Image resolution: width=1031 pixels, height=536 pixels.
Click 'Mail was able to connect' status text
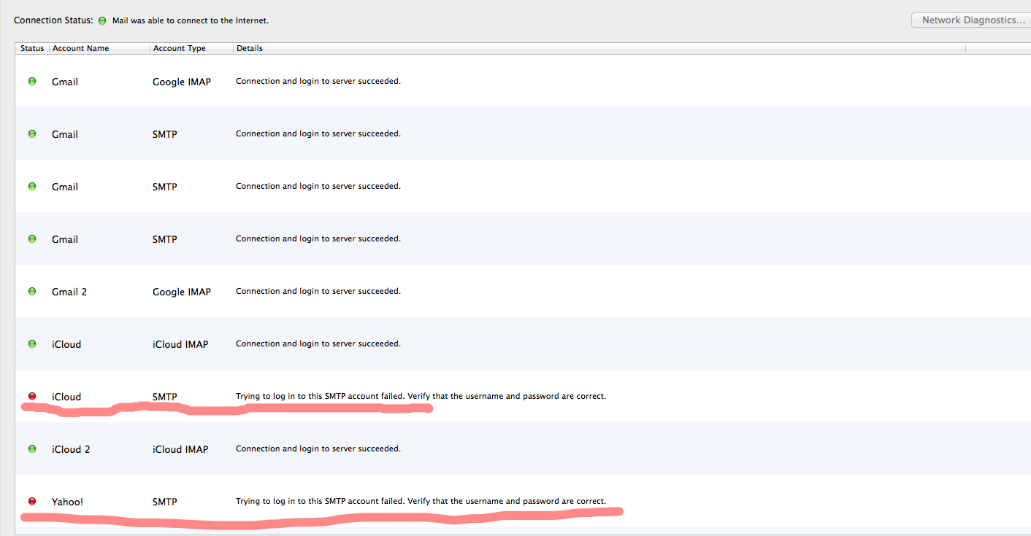[x=191, y=20]
